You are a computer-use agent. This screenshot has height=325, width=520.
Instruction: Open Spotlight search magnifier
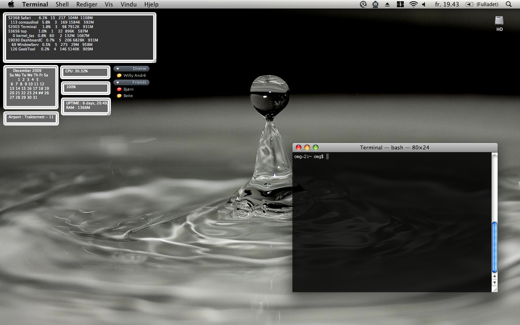(x=509, y=4)
